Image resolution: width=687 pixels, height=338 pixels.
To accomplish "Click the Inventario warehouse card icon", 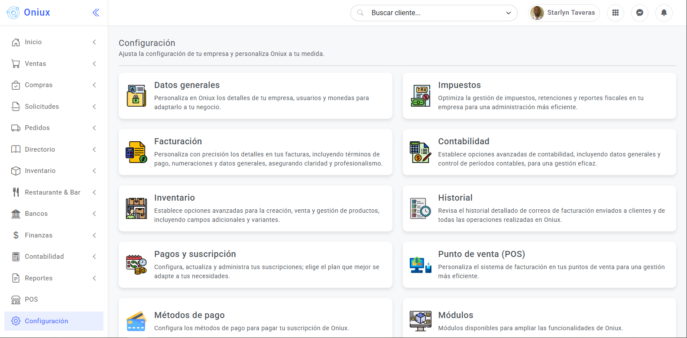I will coord(136,208).
